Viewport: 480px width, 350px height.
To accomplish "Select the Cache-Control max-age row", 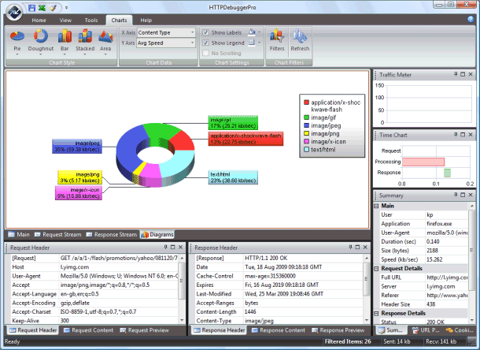I will [x=279, y=276].
